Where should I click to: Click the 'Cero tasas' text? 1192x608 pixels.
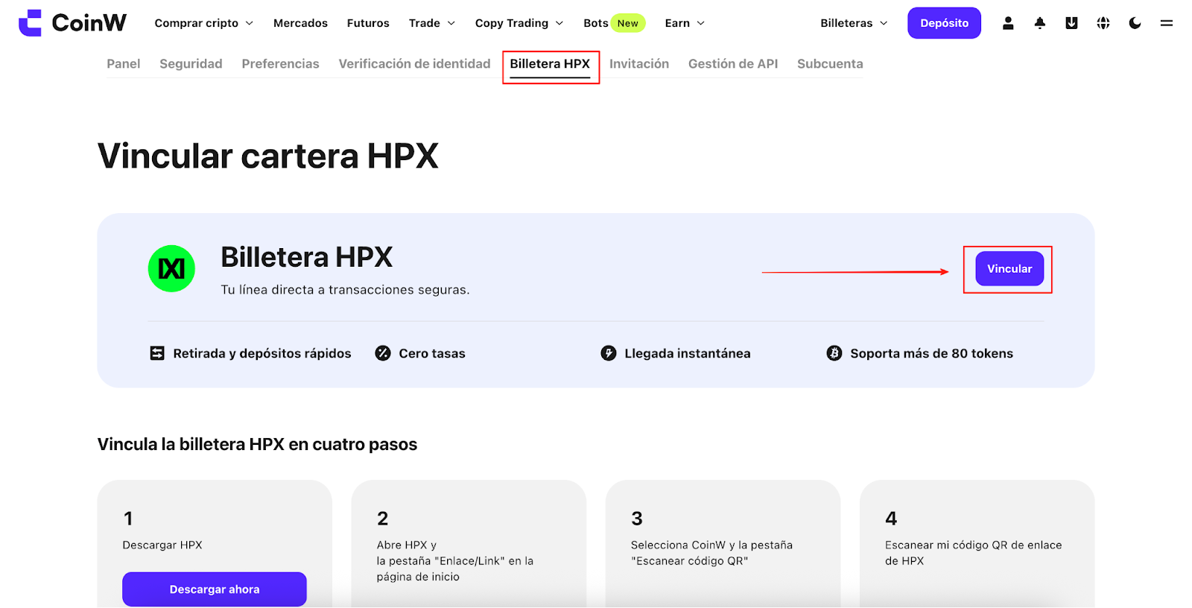click(x=432, y=353)
